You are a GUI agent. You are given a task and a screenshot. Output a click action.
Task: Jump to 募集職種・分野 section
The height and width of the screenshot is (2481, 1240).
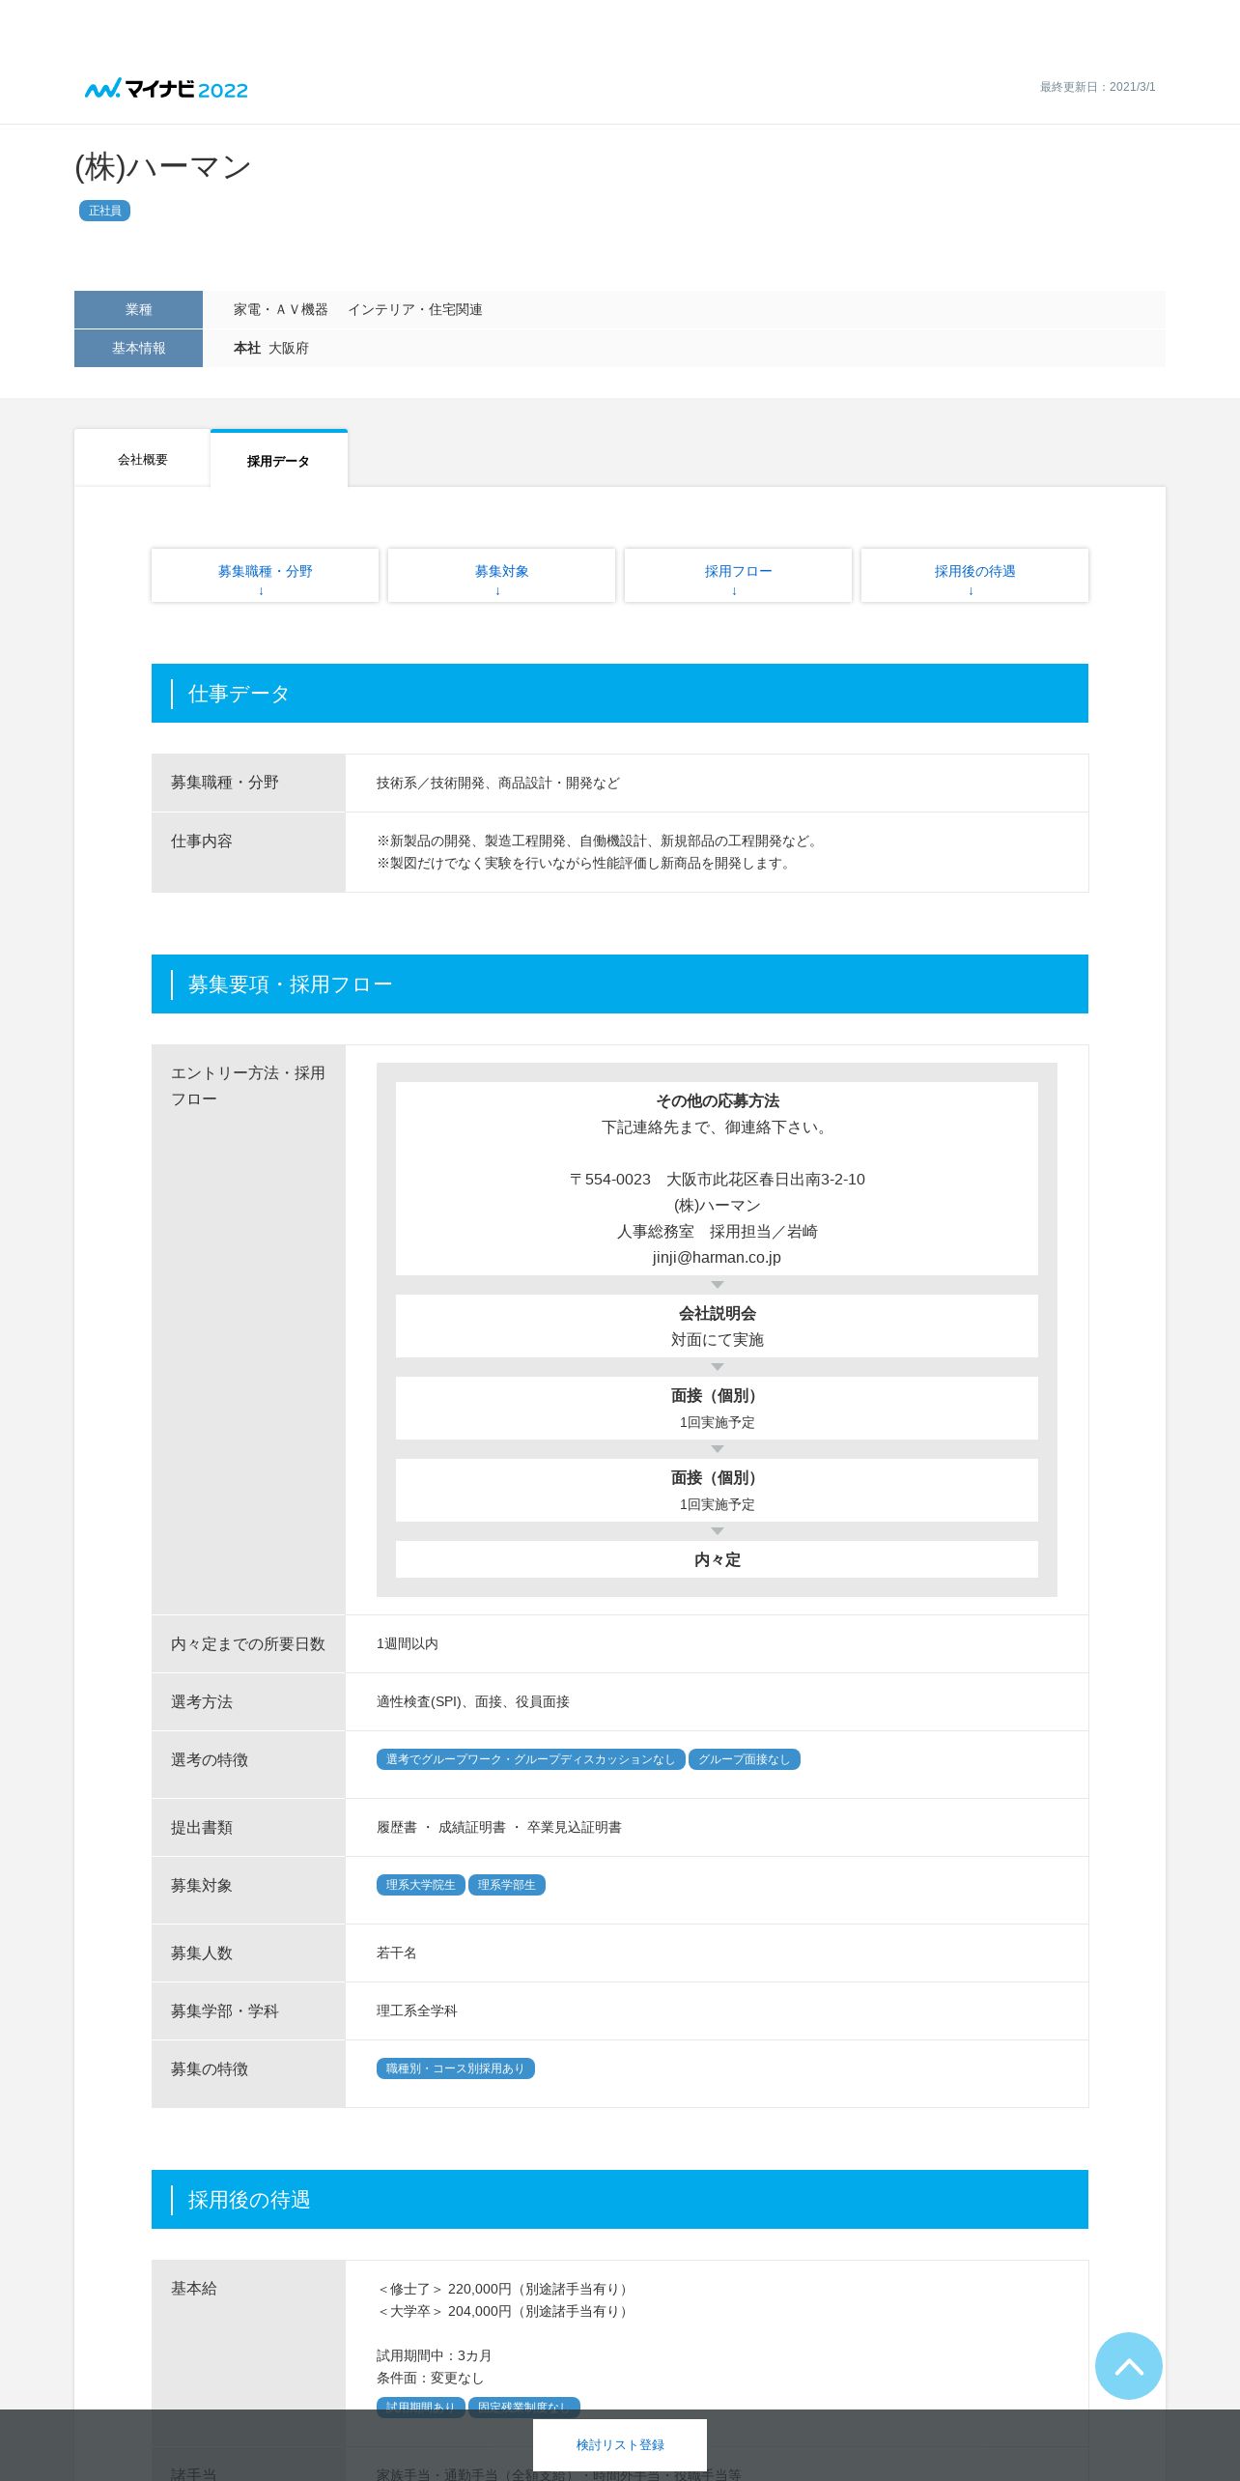pyautogui.click(x=265, y=576)
